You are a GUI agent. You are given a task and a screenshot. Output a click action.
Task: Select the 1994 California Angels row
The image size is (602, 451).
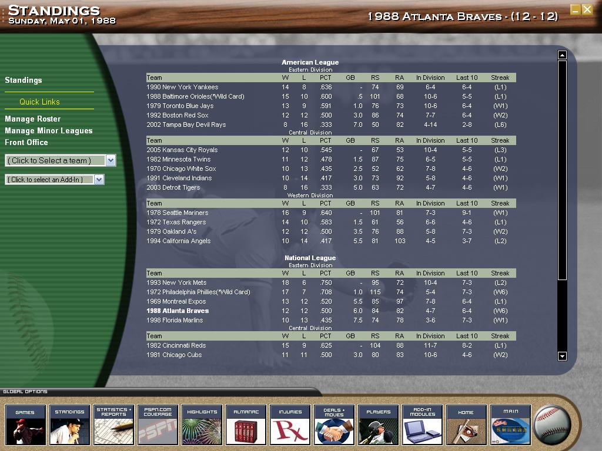click(331, 241)
